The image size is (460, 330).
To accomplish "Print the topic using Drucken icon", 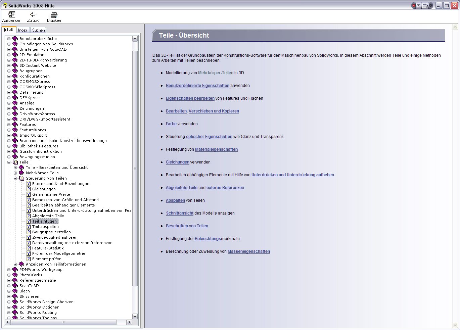I will [x=54, y=14].
